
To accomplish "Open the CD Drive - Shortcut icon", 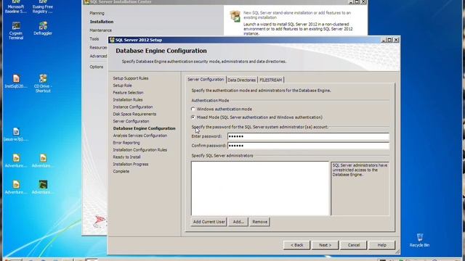I will (x=43, y=83).
